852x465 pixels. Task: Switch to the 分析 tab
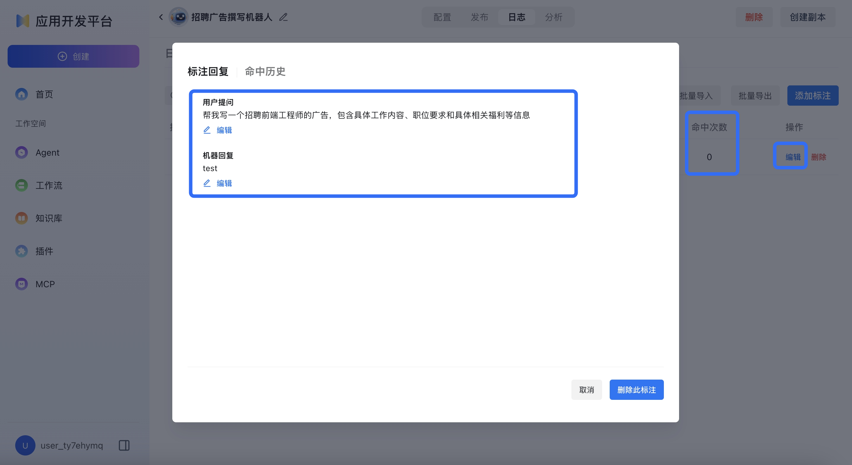(553, 17)
